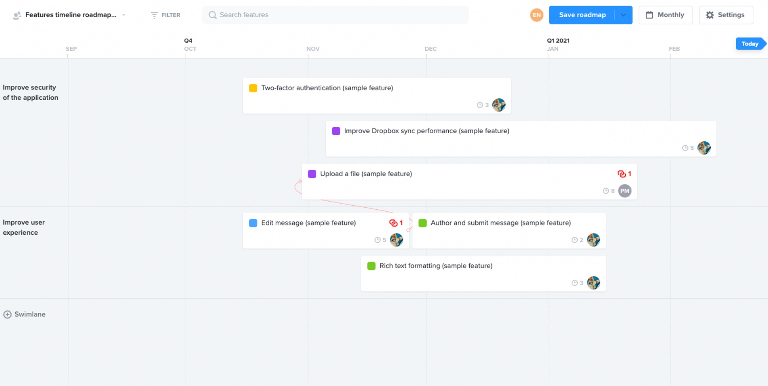Select the Improve user experience swimlane label
Viewport: 768px width, 386px height.
click(x=24, y=227)
